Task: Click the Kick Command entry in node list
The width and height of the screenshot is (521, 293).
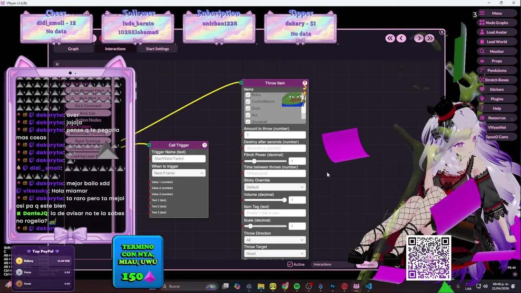Action: coord(88,106)
